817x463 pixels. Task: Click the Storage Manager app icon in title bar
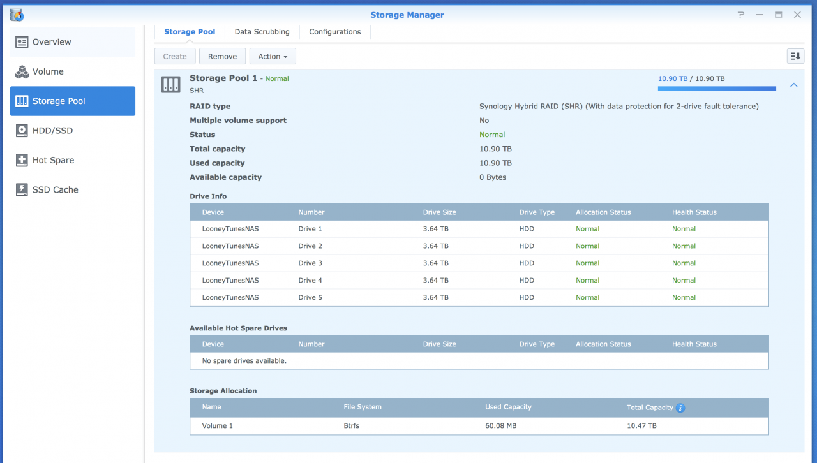click(x=17, y=14)
